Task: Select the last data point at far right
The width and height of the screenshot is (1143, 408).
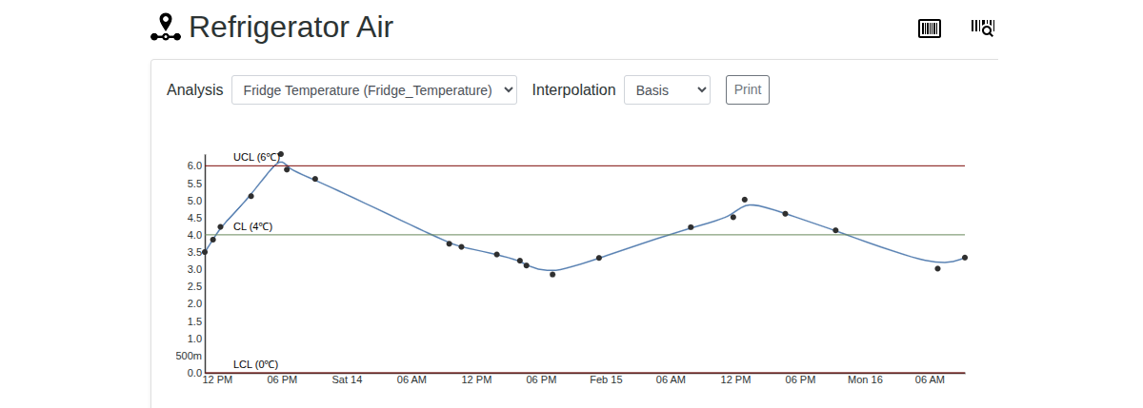Action: [x=965, y=258]
